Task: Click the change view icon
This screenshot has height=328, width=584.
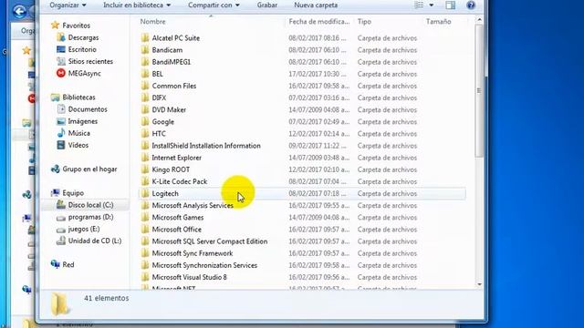Action: point(420,5)
